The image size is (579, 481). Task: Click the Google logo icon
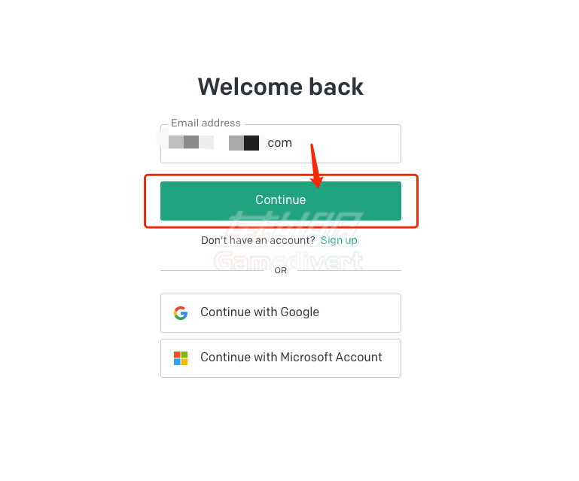click(x=181, y=312)
